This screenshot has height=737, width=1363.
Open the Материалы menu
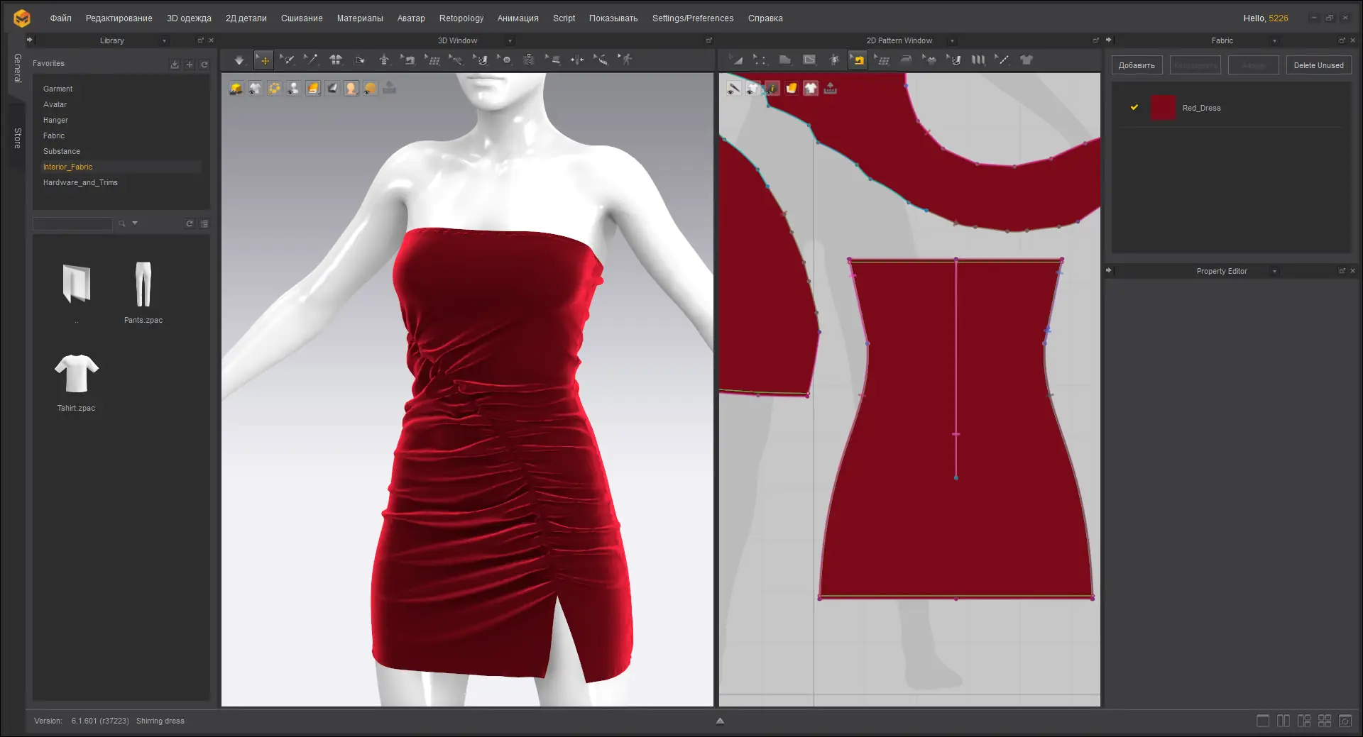[359, 18]
